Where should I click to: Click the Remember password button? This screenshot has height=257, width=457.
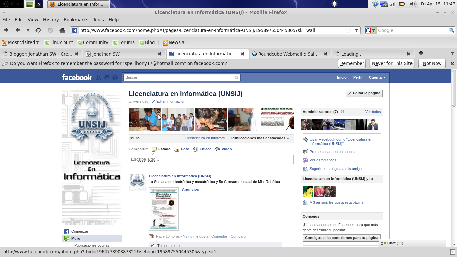[352, 63]
